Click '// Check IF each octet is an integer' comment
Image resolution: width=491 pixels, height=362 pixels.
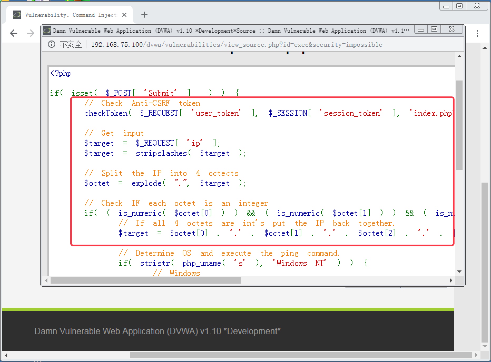click(x=176, y=203)
